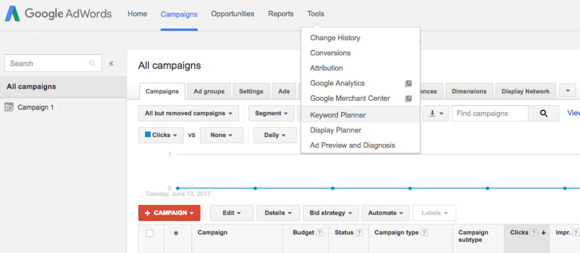Screen dimensions: 580x253
Task: Open the red + CAMPAIGN dropdown button
Action: (x=169, y=213)
